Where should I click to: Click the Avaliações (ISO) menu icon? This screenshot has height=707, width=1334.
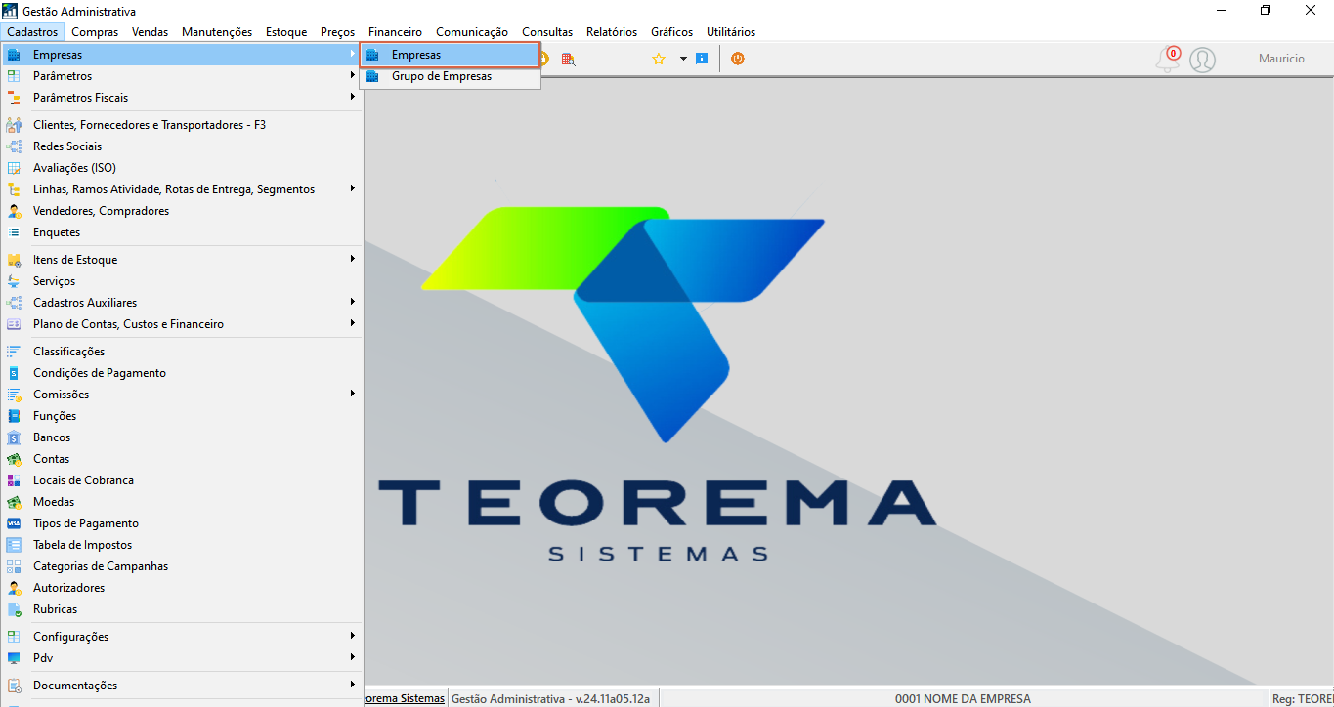[x=14, y=168]
